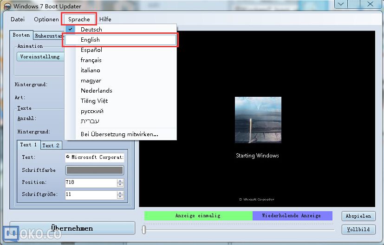
Task: Open the Text 1 tab
Action: click(x=28, y=144)
